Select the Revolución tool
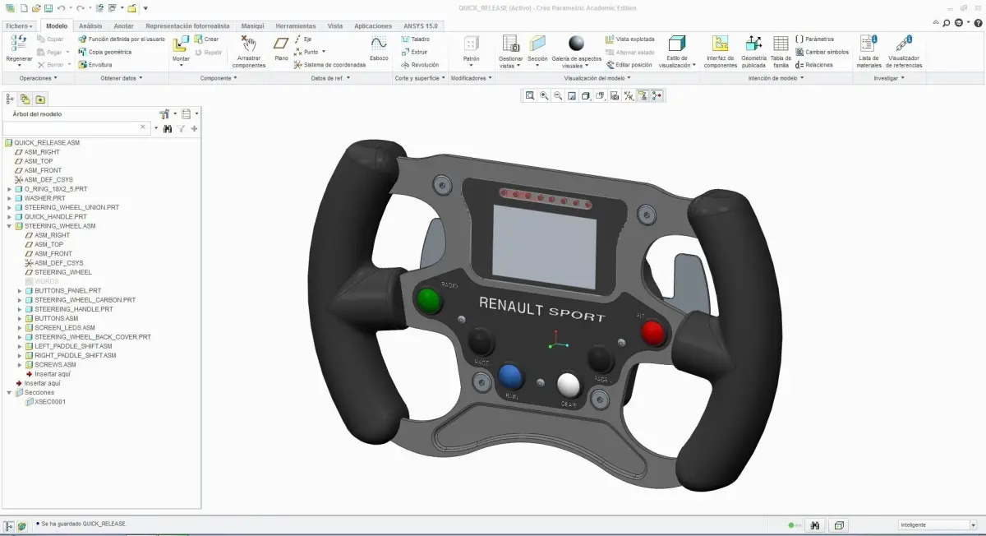The image size is (986, 536). pos(420,64)
